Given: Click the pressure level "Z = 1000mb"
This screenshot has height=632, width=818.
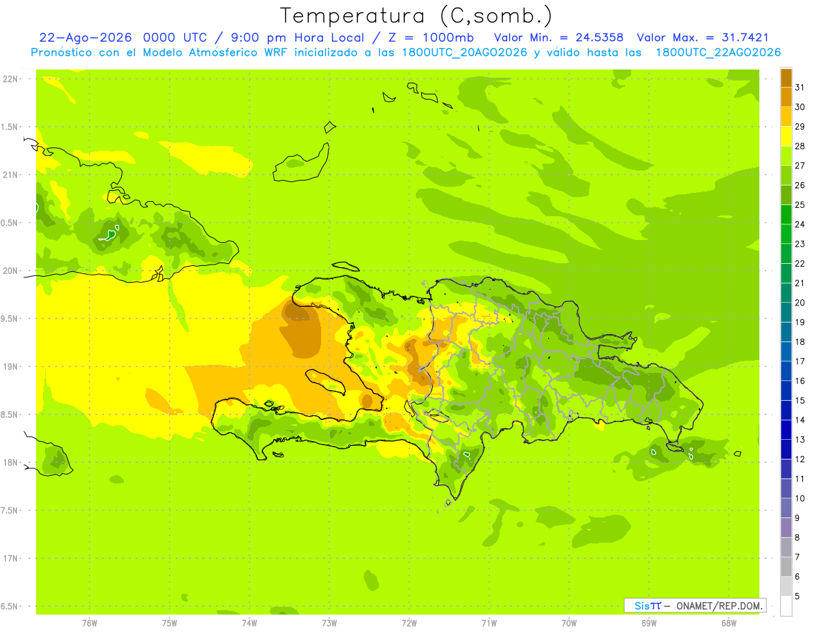Looking at the screenshot, I should coord(431,37).
